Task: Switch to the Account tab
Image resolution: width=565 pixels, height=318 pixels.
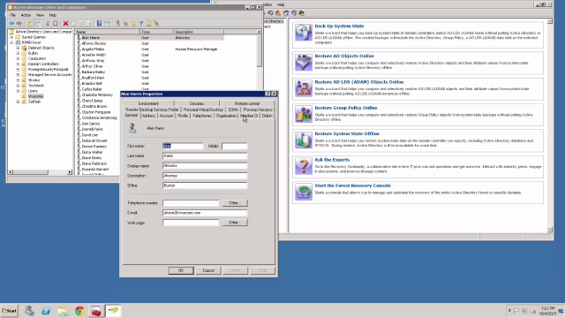Action: [x=167, y=116]
